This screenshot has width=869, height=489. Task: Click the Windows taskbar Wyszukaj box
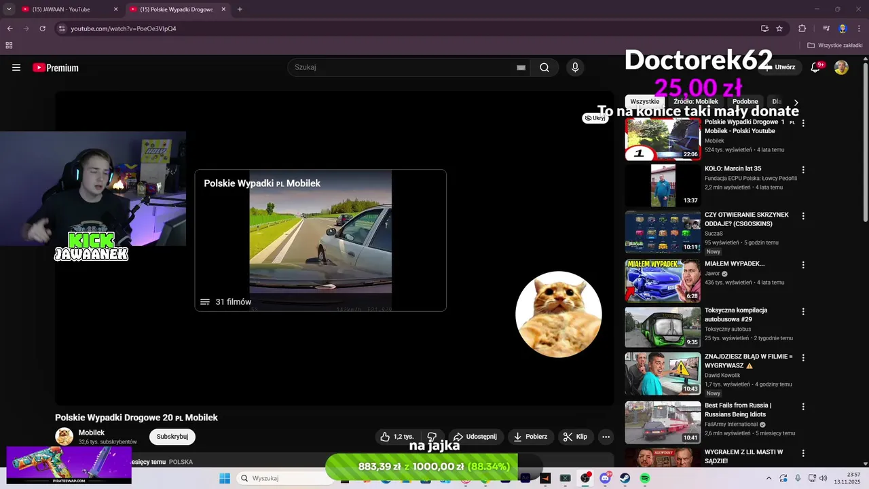tap(285, 478)
